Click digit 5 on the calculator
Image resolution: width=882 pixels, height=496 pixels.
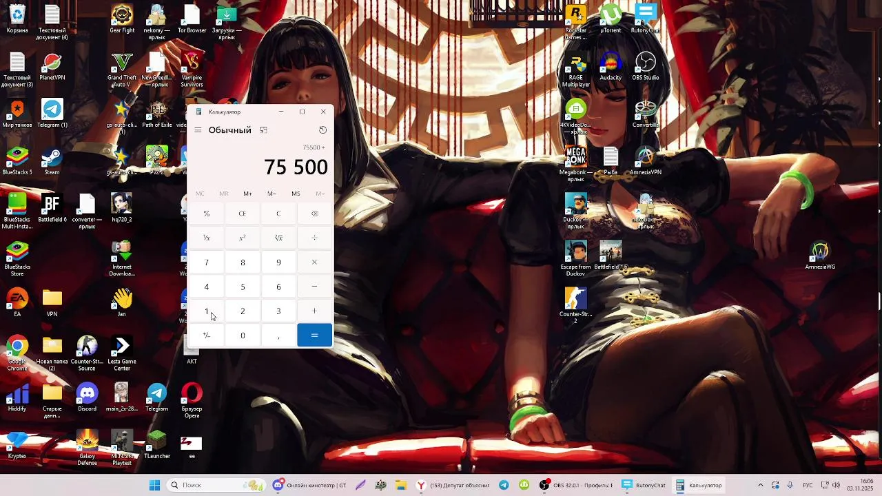click(x=243, y=287)
